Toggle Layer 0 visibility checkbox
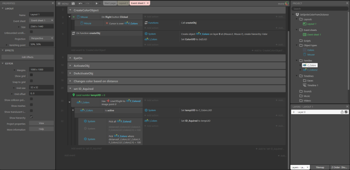This screenshot has width=350, height=170. tap(346, 112)
